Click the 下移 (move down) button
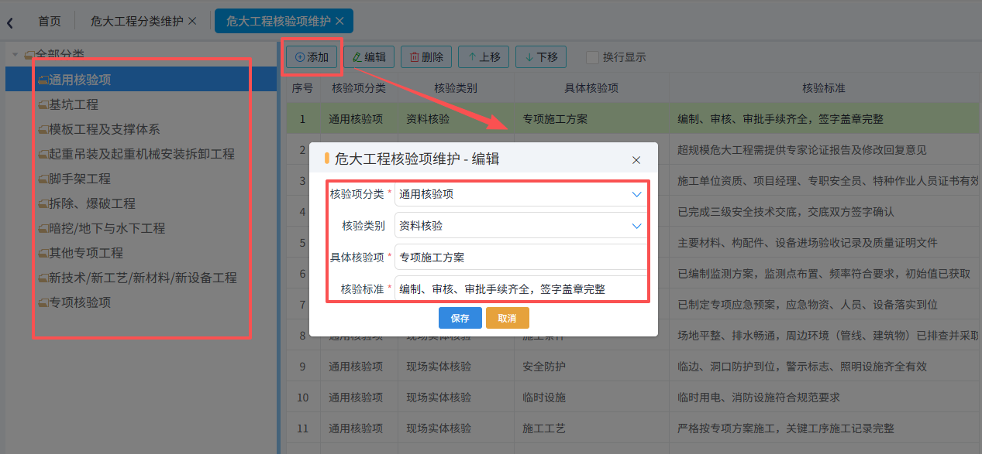Image resolution: width=982 pixels, height=454 pixels. 541,57
